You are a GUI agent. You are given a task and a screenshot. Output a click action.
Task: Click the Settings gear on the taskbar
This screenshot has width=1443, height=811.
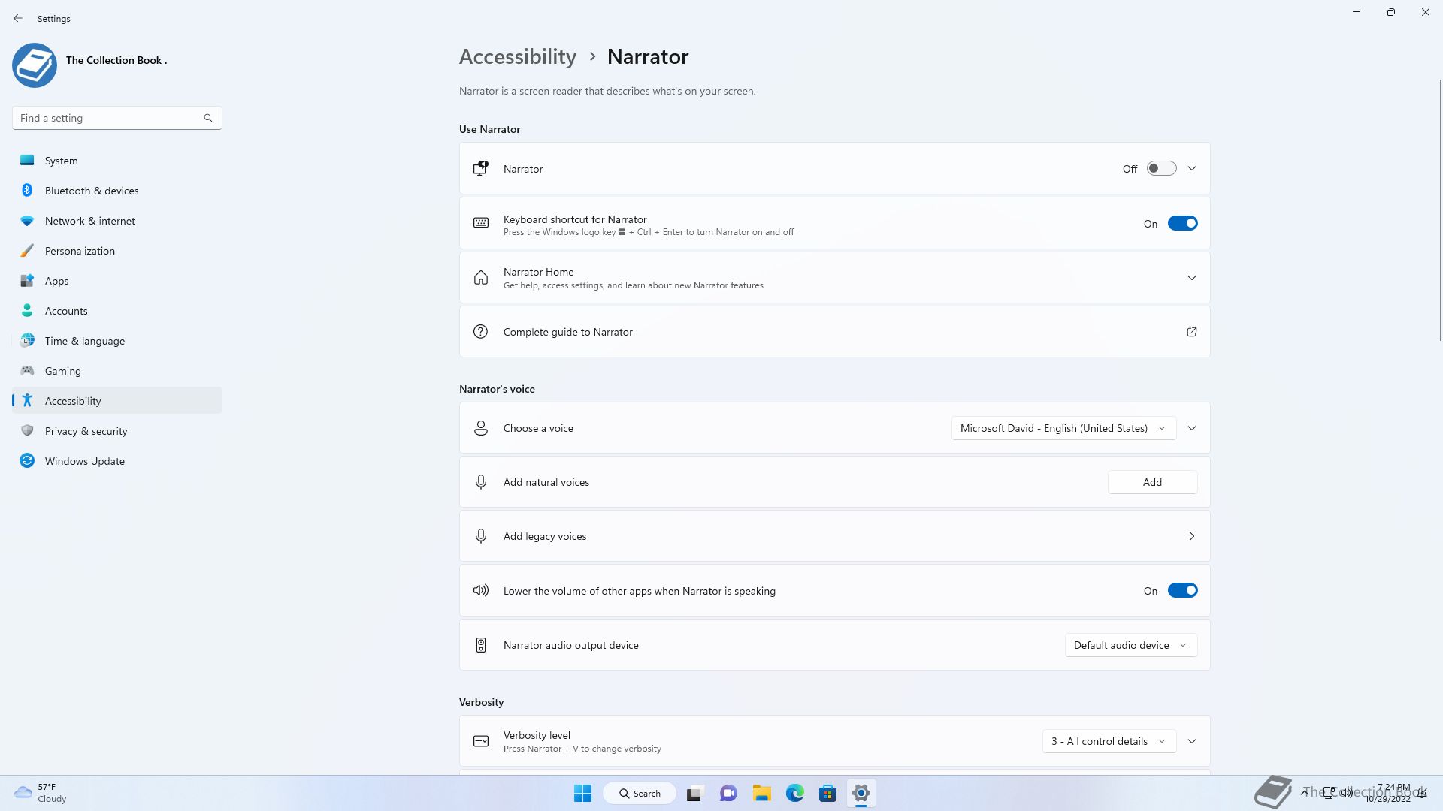point(861,793)
